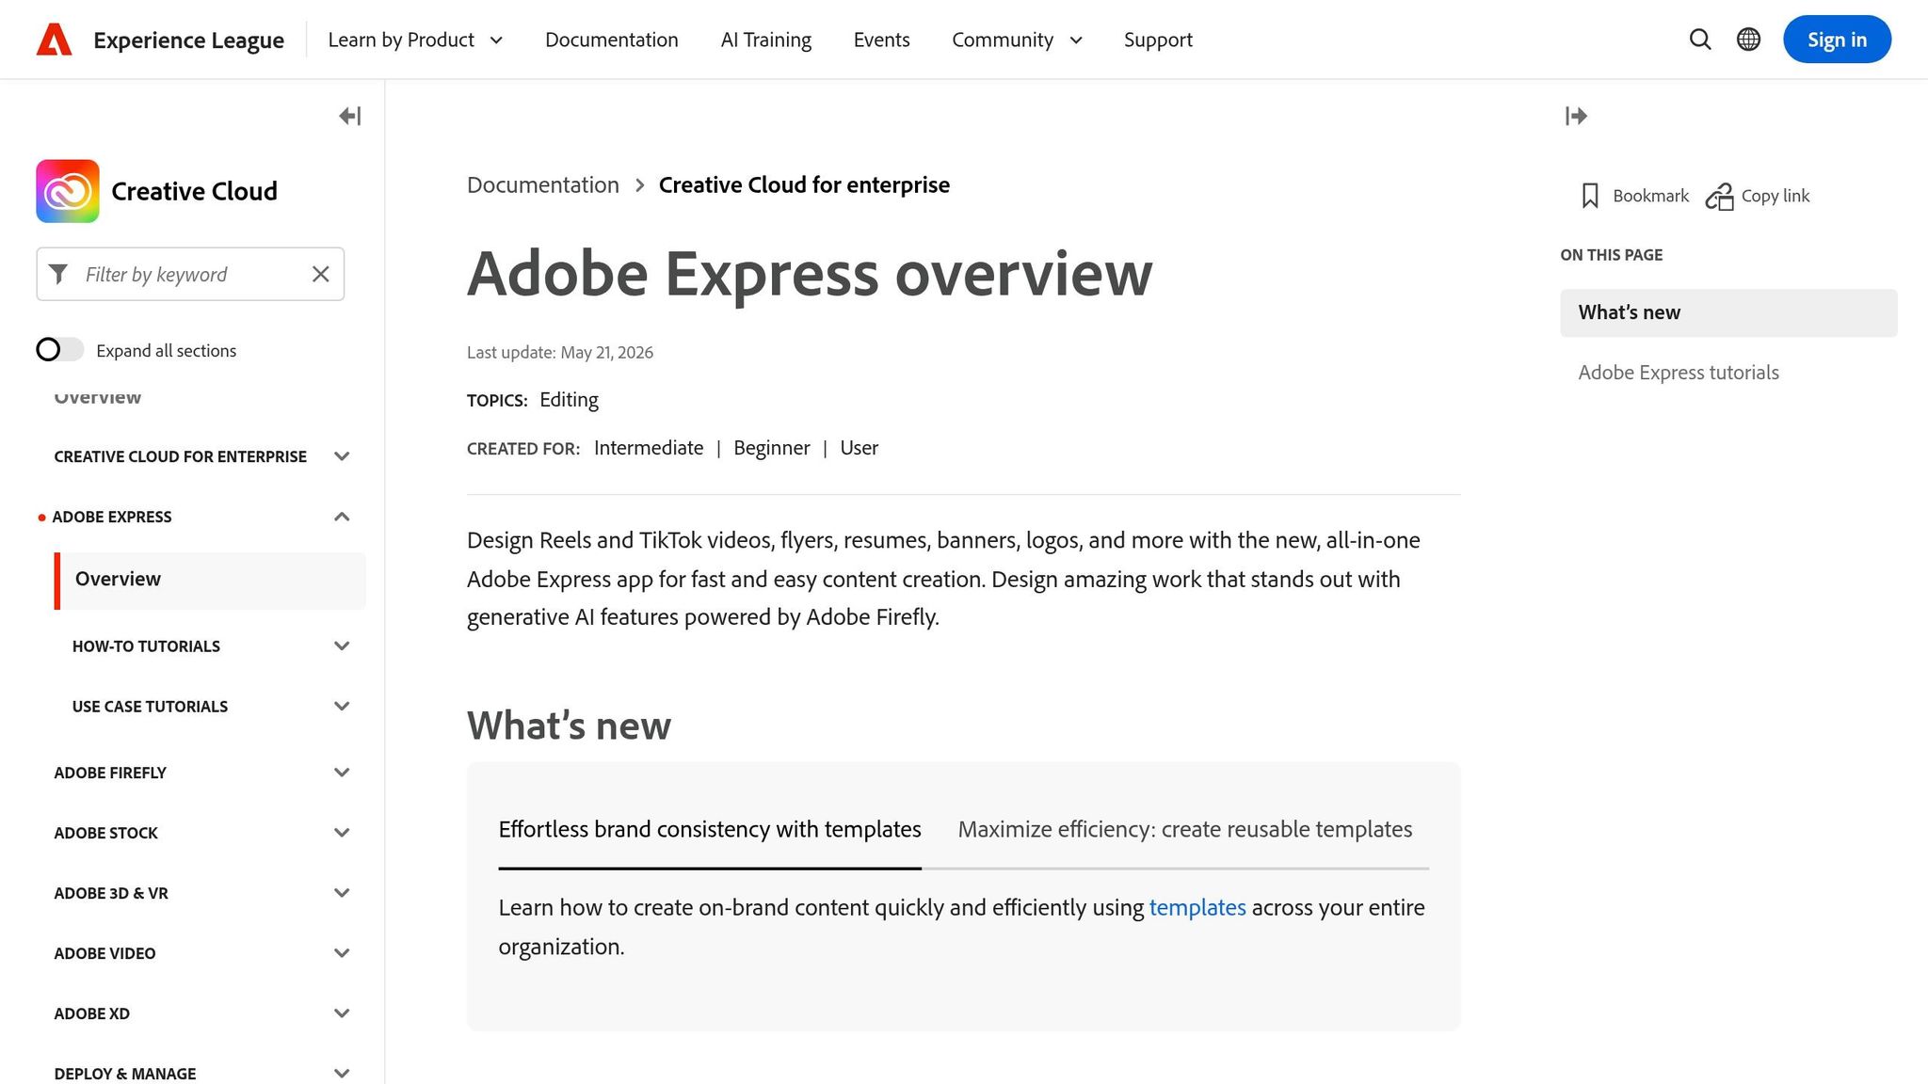The image size is (1928, 1084).
Task: Click the Copy link icon
Action: [x=1719, y=196]
